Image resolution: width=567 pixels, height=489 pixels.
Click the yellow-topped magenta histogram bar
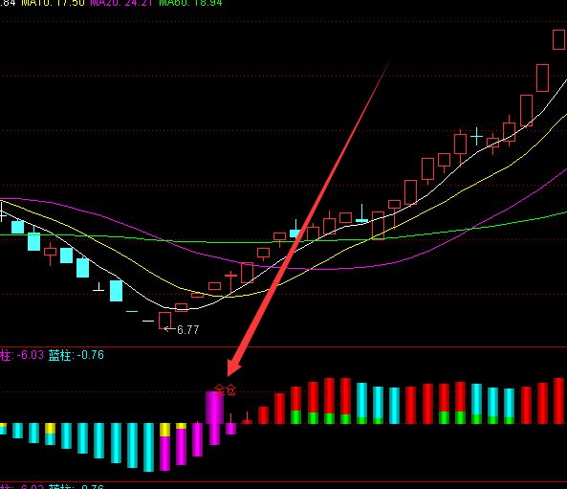[x=164, y=447]
